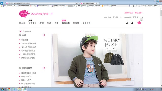Click the browser address bar
This screenshot has height=91, width=162.
(41, 3)
